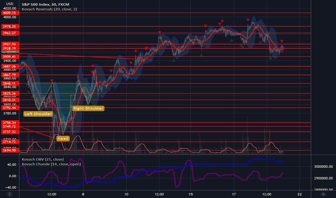Open the Kovach Reversals indicator legend
336x198 pixels.
[x=49, y=9]
